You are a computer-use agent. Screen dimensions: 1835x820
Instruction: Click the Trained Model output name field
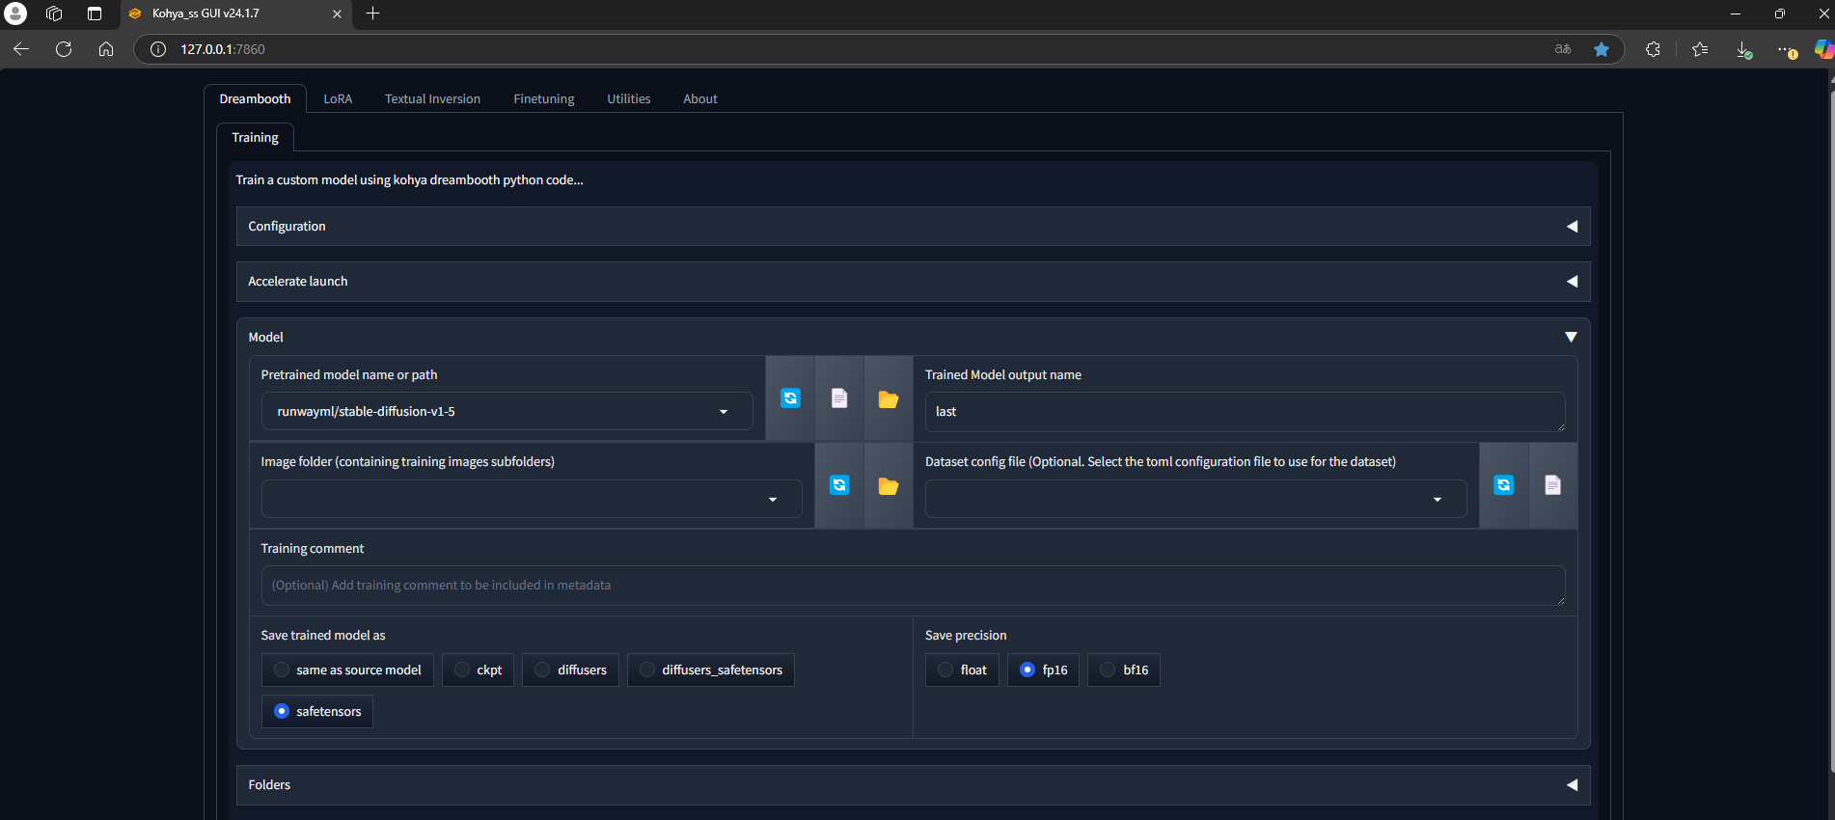click(x=1243, y=412)
